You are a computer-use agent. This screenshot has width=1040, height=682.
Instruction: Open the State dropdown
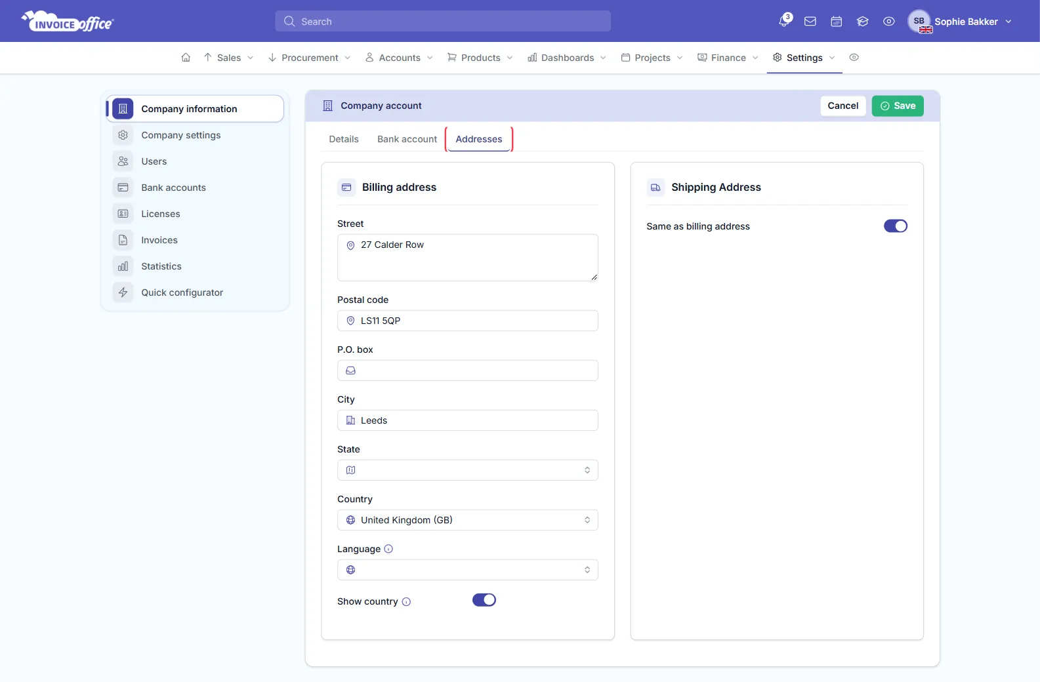468,470
